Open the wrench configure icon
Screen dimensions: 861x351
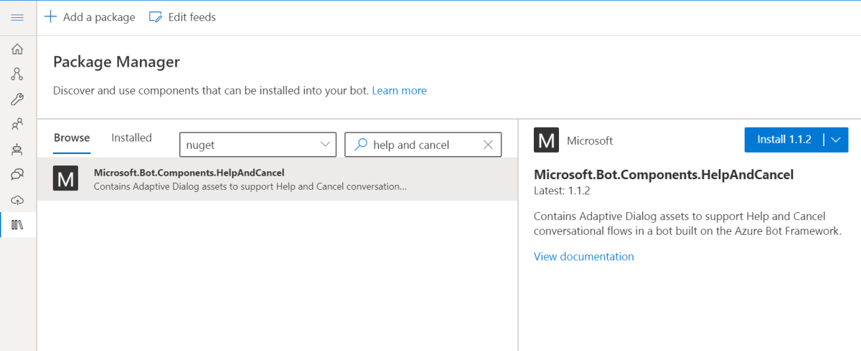coord(18,100)
